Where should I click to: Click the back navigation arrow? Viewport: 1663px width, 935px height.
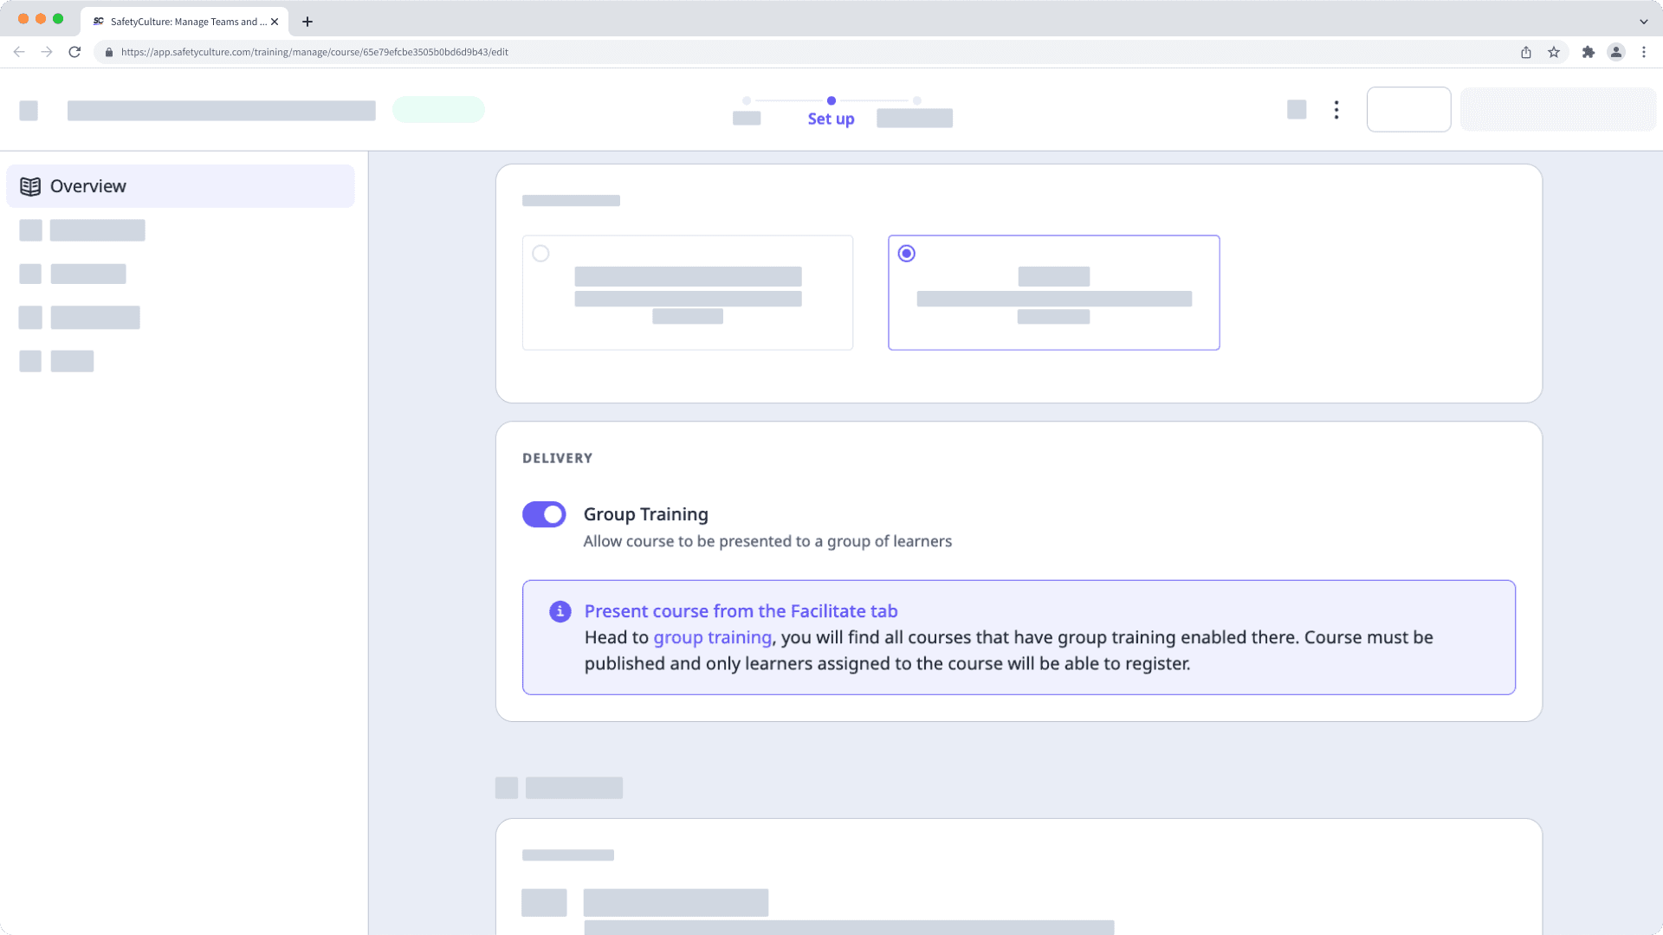click(19, 52)
